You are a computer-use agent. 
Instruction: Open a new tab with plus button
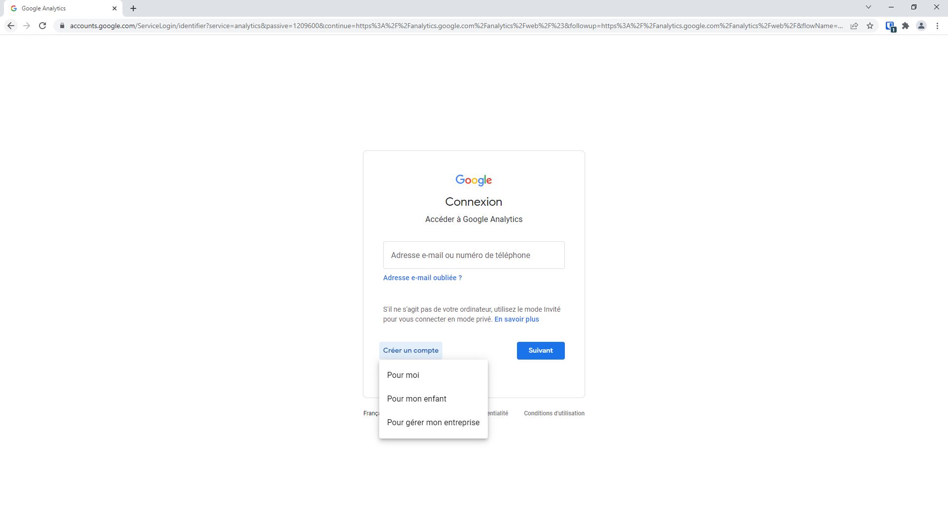(133, 8)
